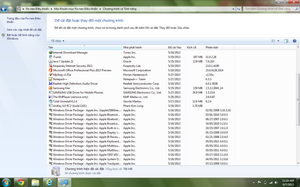Go to Pa-nen Điều khiển breadcrumb

pos(37,9)
